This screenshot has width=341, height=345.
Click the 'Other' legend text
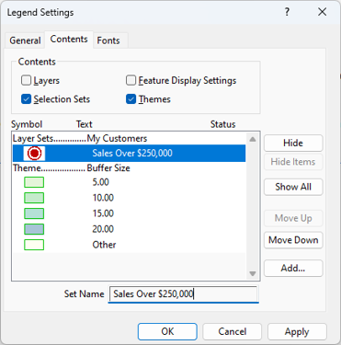point(104,245)
